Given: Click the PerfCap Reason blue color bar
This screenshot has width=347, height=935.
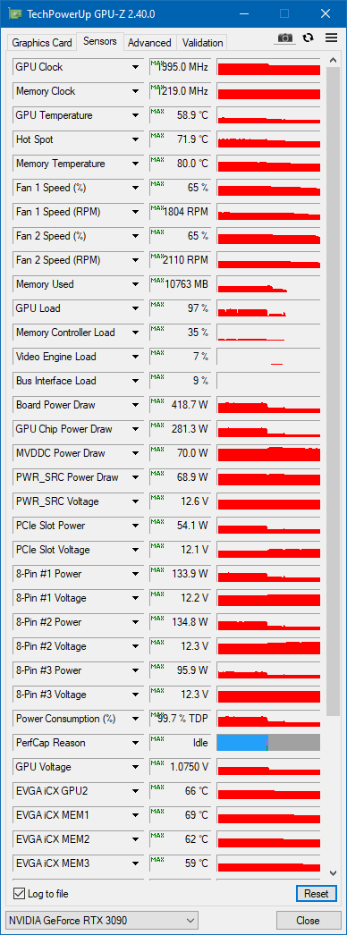Looking at the screenshot, I should click(x=242, y=743).
